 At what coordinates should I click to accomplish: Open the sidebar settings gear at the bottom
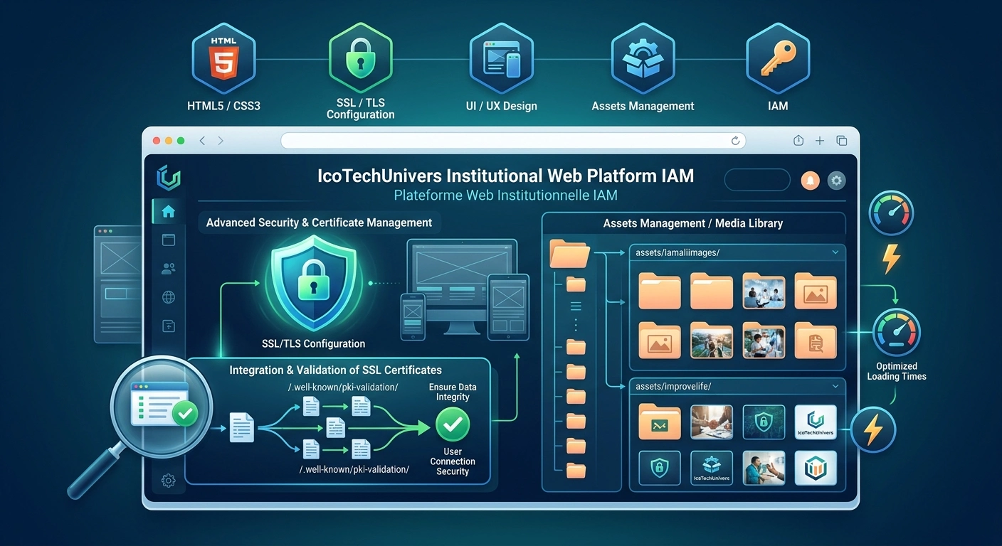[169, 481]
